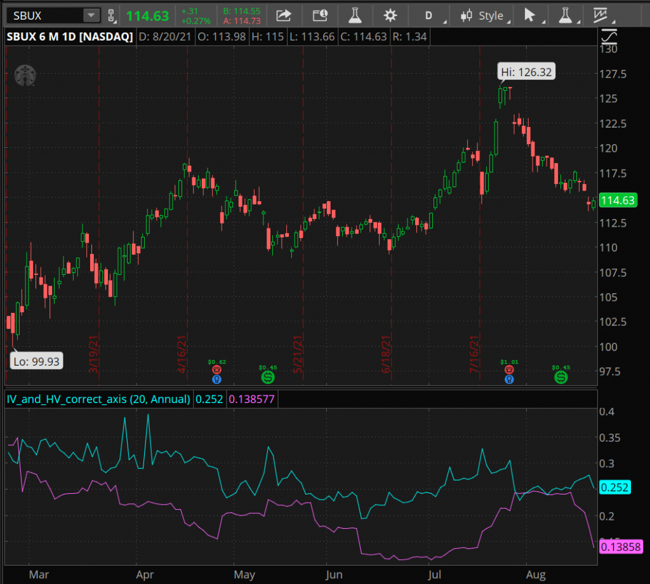The width and height of the screenshot is (650, 584).
Task: Click the 7/16/21 expiration line label
Action: click(475, 354)
